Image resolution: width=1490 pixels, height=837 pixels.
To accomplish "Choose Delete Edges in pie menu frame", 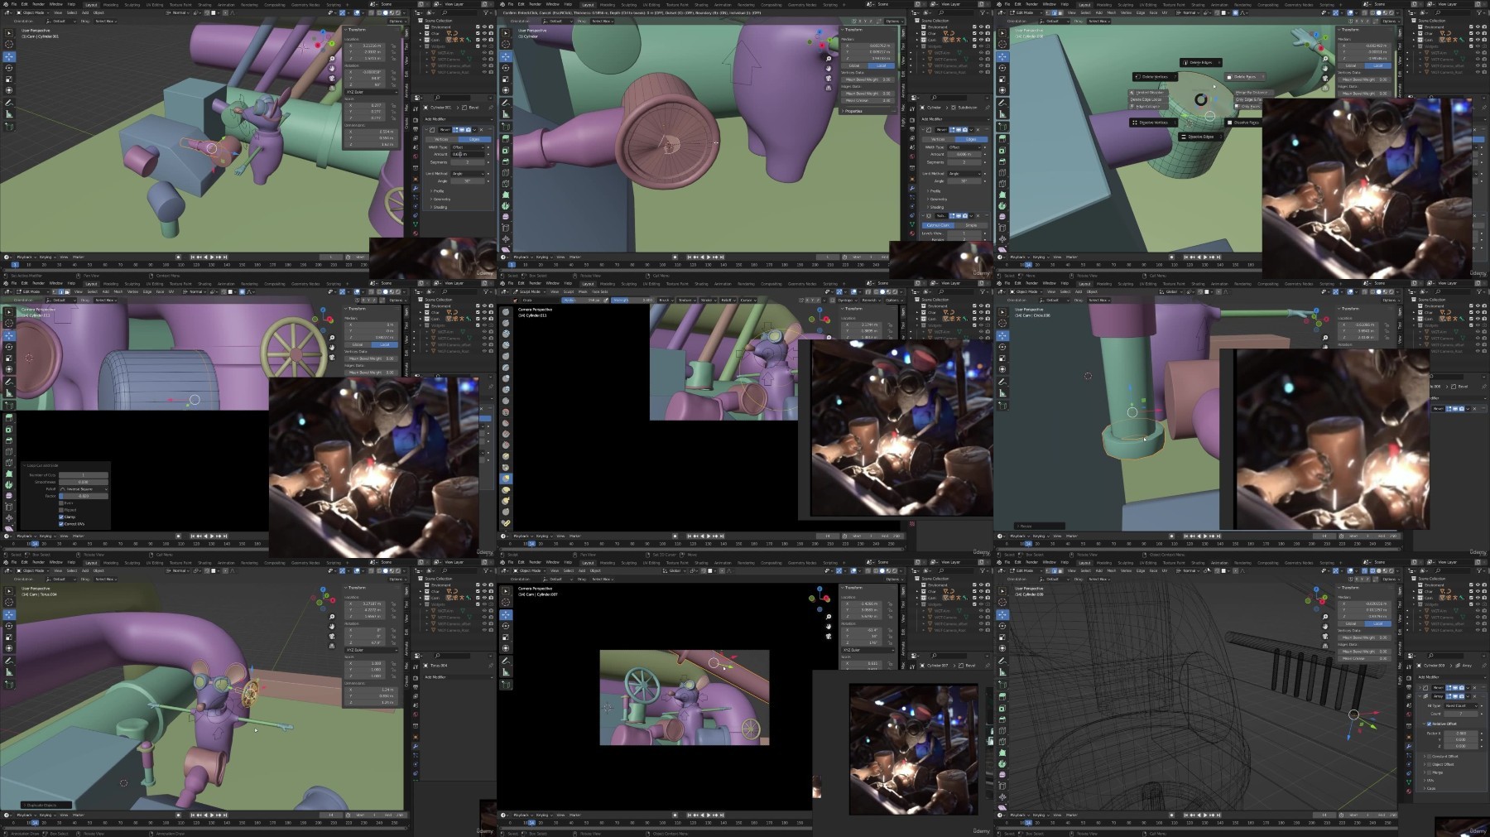I will tap(1201, 62).
